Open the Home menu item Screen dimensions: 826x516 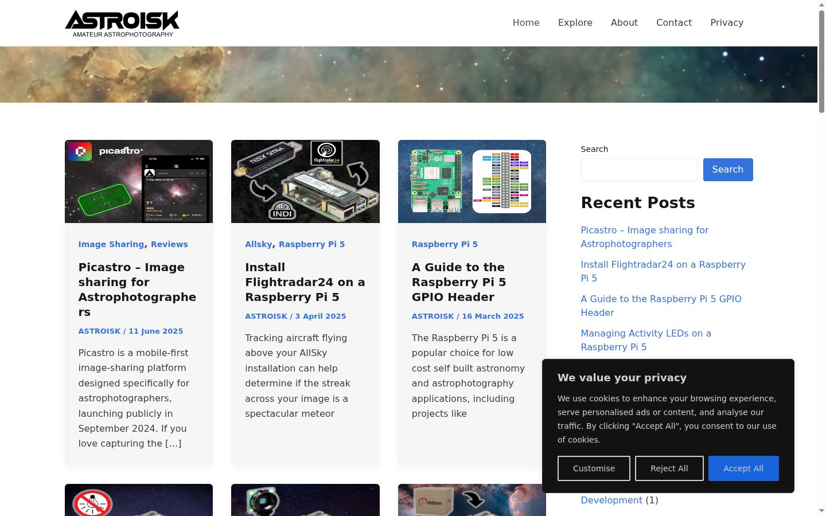pyautogui.click(x=526, y=22)
